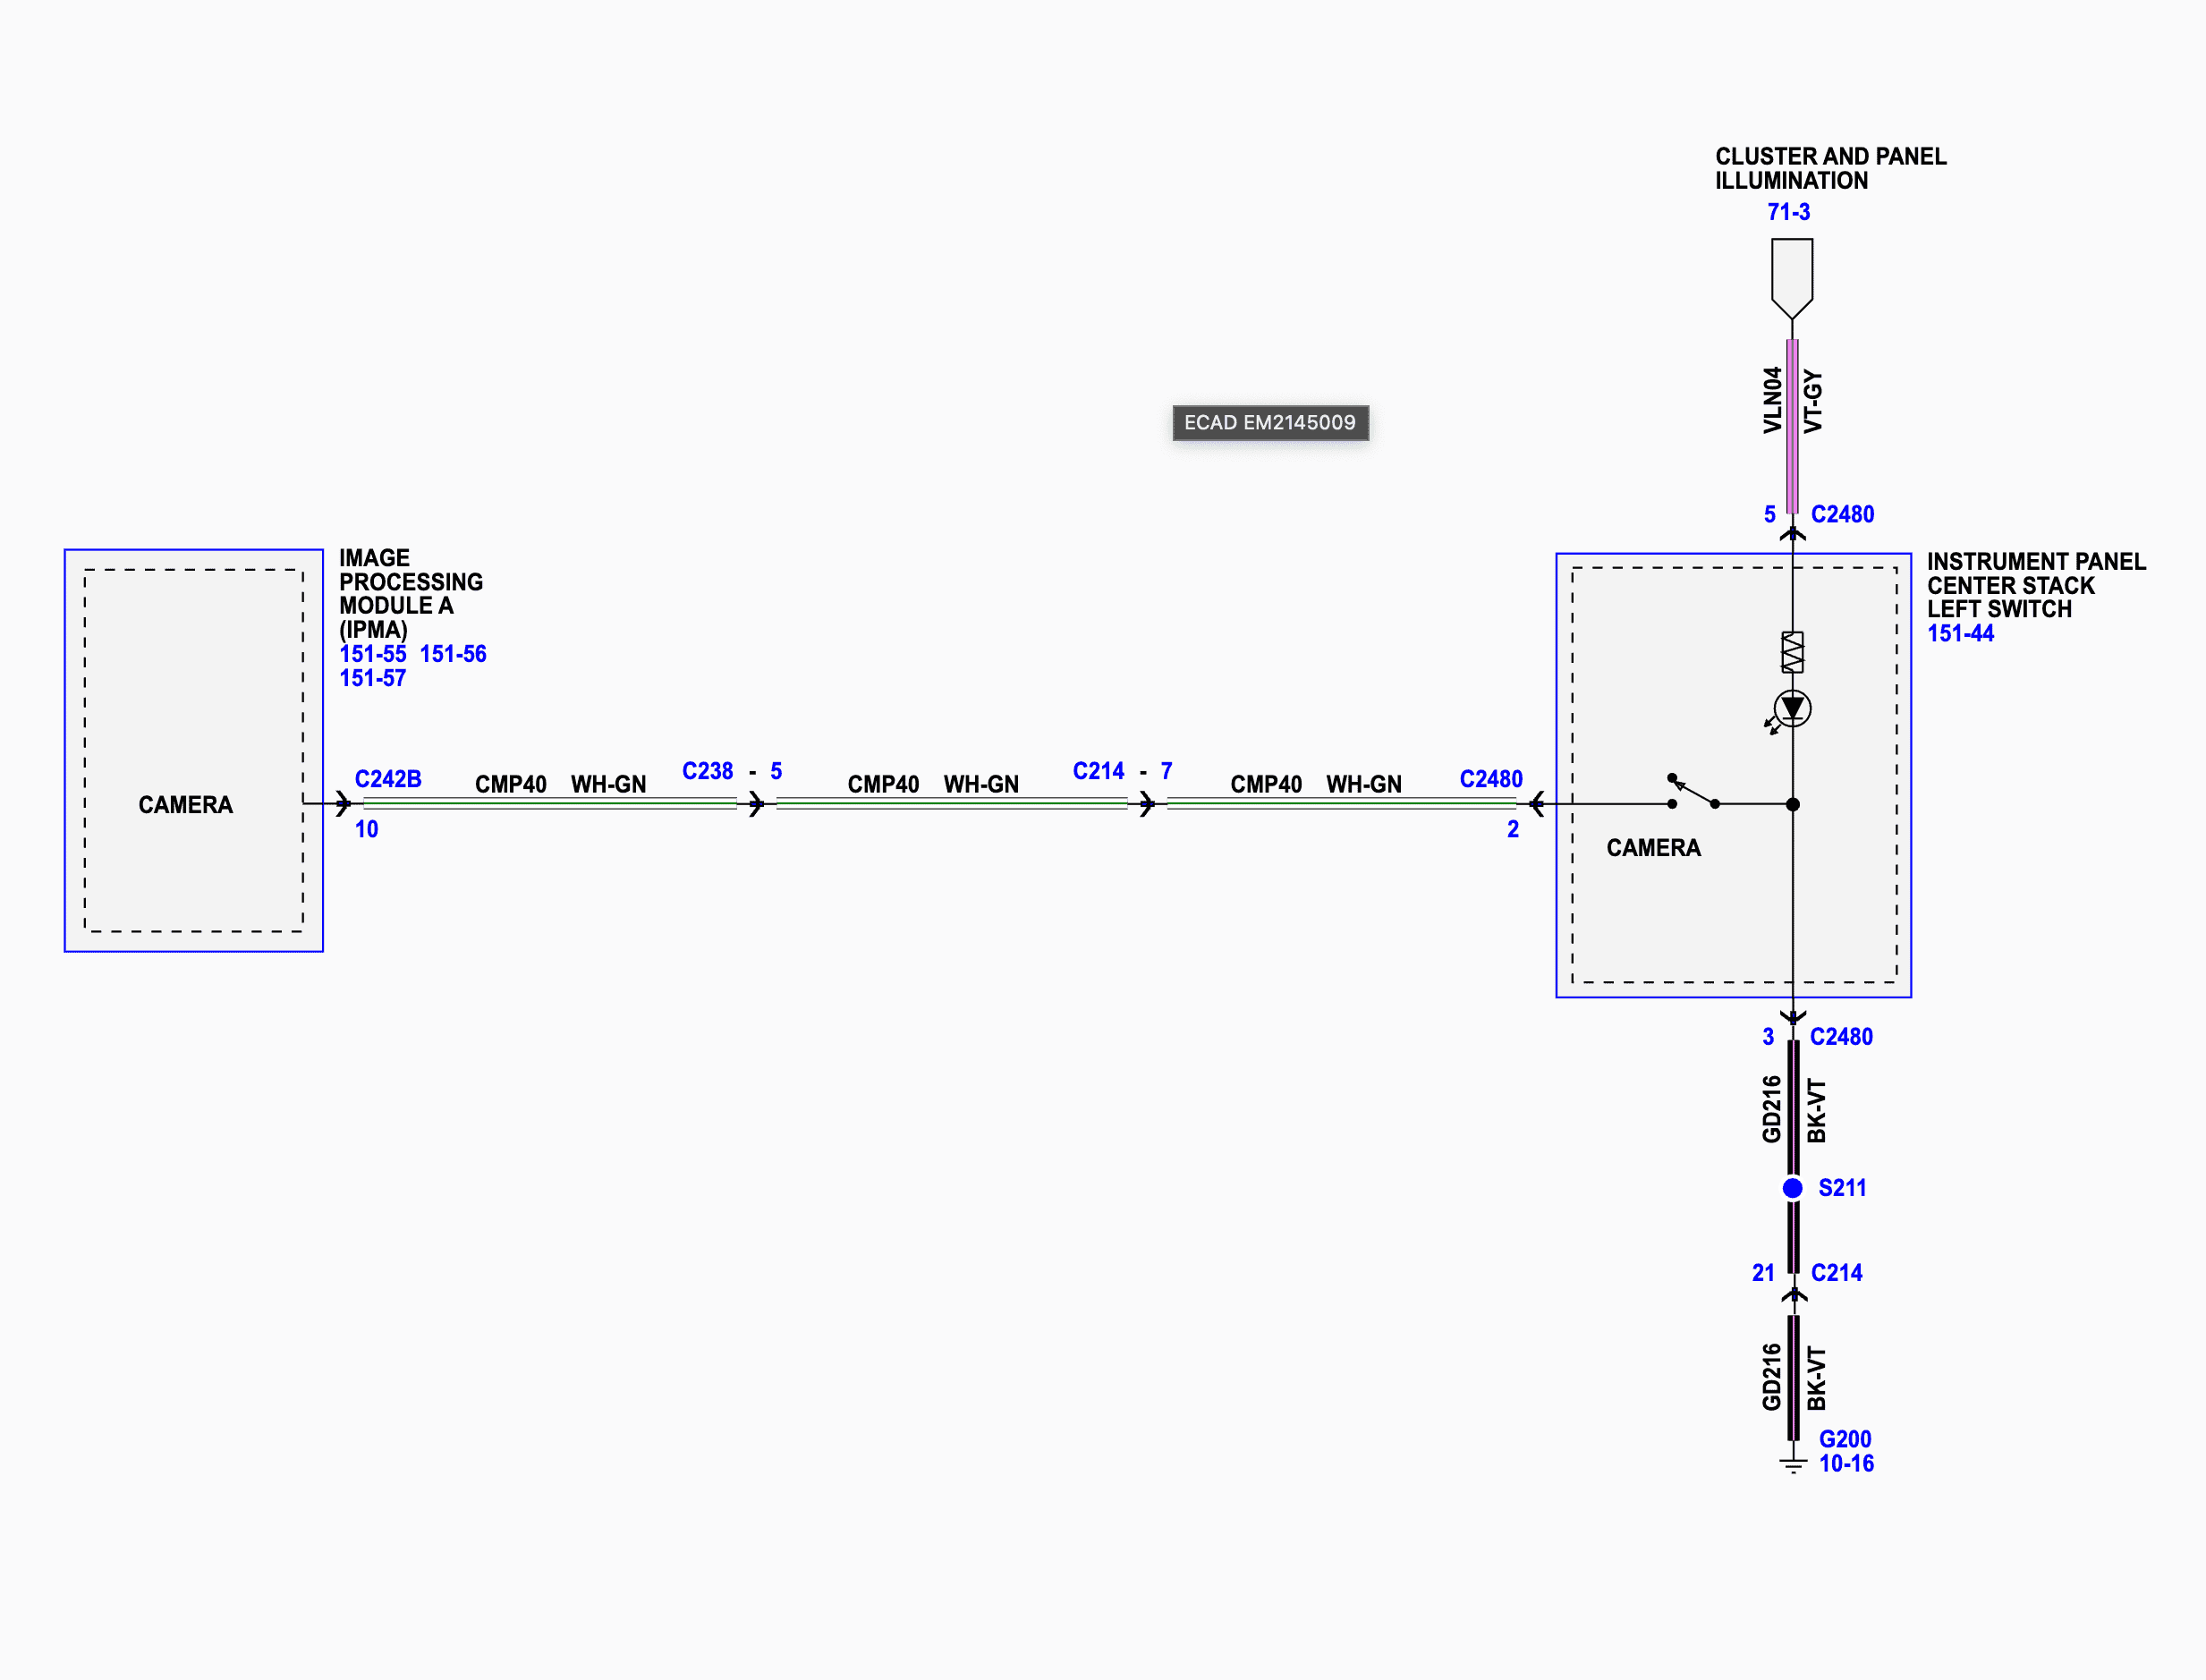This screenshot has height=1680, width=2206.
Task: Click the black junction node right of switch
Action: tap(1793, 804)
